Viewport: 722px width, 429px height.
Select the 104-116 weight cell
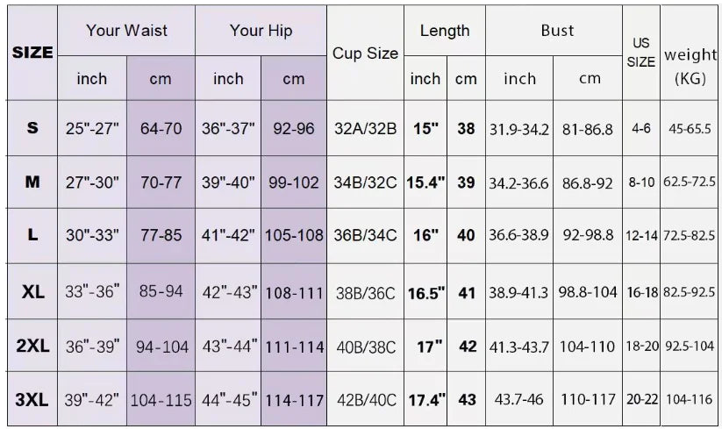[690, 400]
